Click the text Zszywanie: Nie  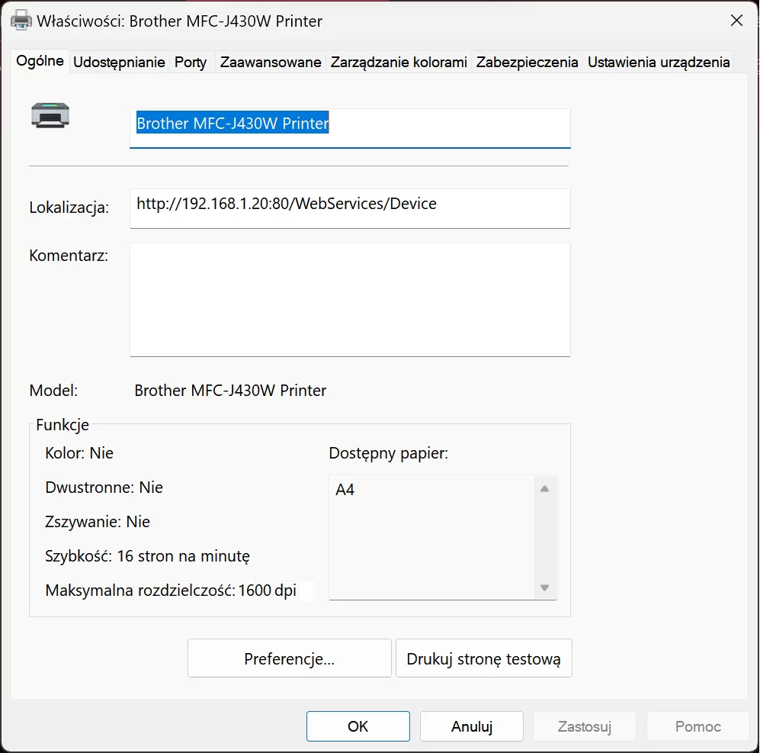click(x=98, y=522)
